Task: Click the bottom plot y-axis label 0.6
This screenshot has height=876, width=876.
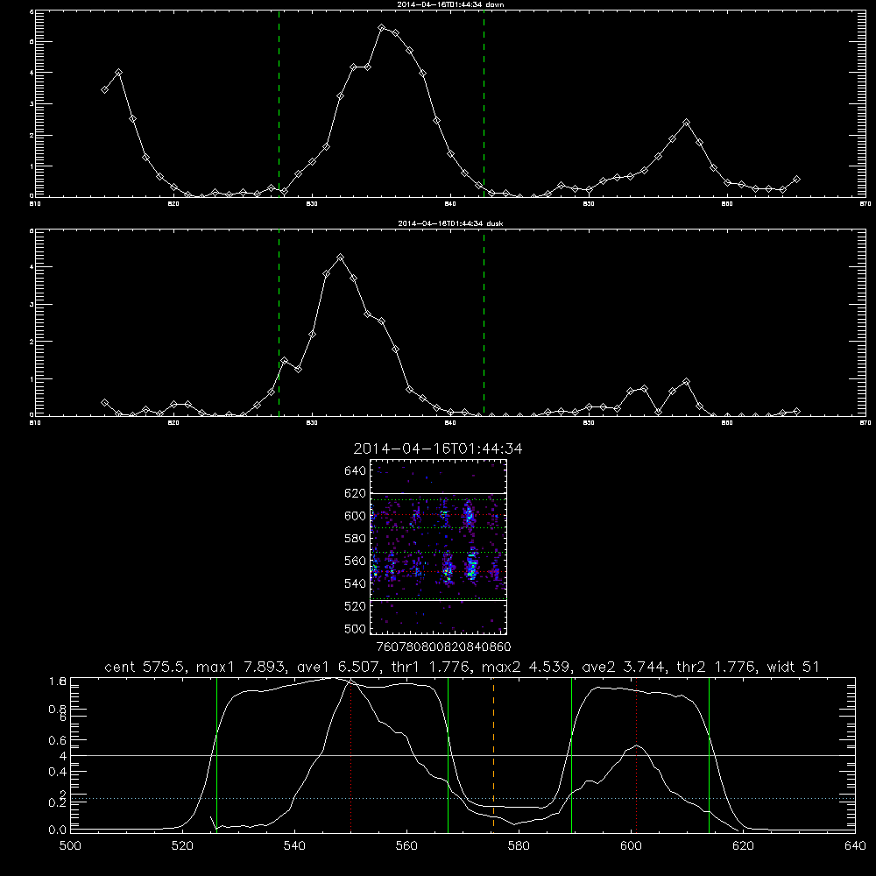Action: [58, 740]
